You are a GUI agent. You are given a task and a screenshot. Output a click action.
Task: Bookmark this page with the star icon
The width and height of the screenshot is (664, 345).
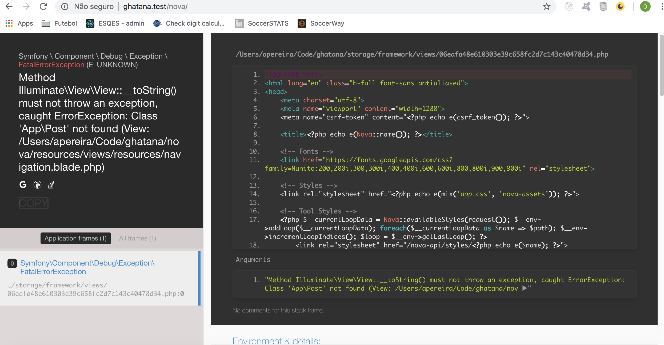pos(546,6)
